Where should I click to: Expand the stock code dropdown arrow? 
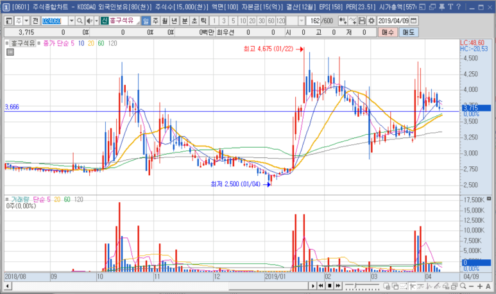point(71,21)
